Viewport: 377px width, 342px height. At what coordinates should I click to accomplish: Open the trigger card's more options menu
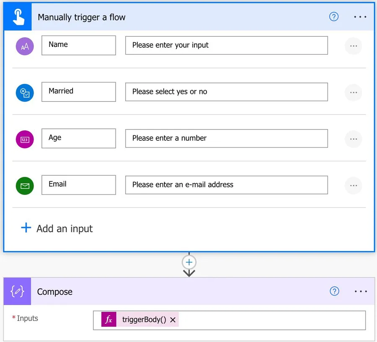tap(360, 17)
